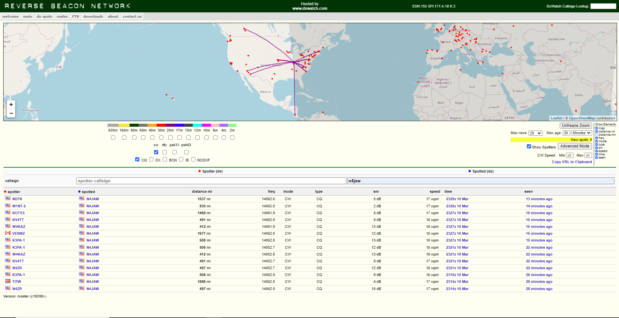
Task: Open the Minutes max age unit dropdown
Action: pos(581,133)
